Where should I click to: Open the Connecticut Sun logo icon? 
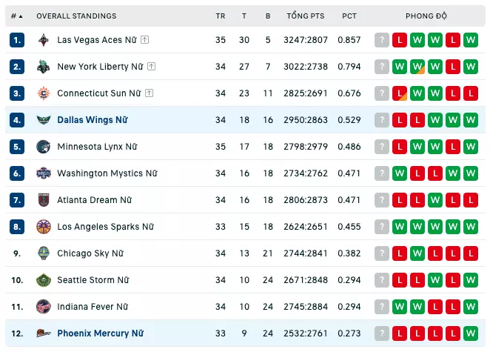tap(44, 93)
